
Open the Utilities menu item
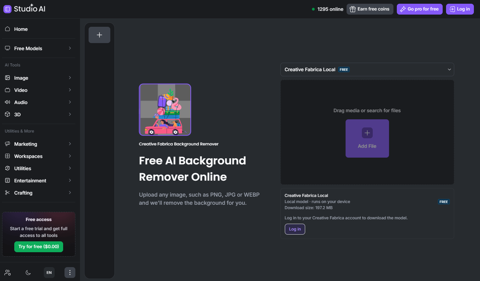[x=39, y=168]
